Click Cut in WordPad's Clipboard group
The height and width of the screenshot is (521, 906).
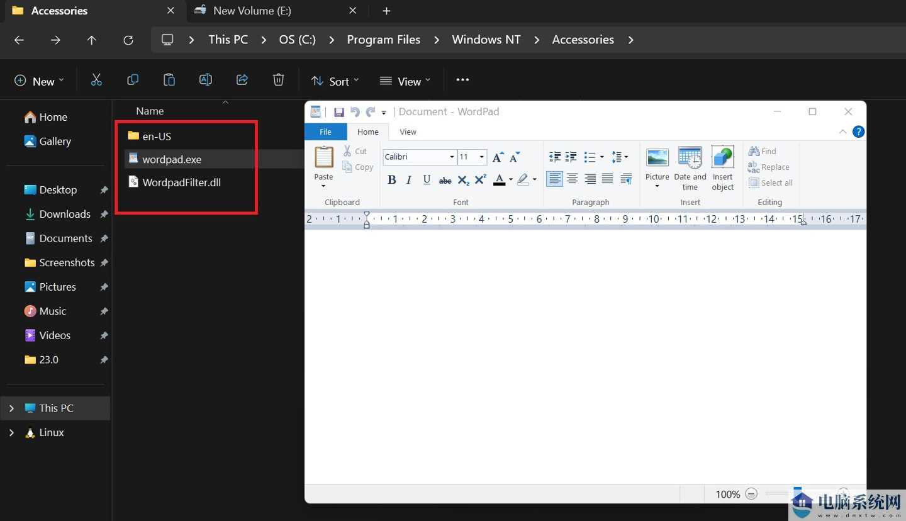[x=355, y=151]
